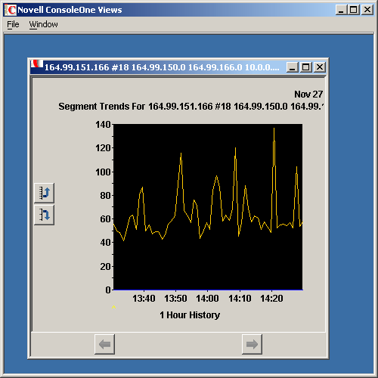Click the scale down vertical axis icon
Screen dimensions: 378x378
pyautogui.click(x=44, y=215)
